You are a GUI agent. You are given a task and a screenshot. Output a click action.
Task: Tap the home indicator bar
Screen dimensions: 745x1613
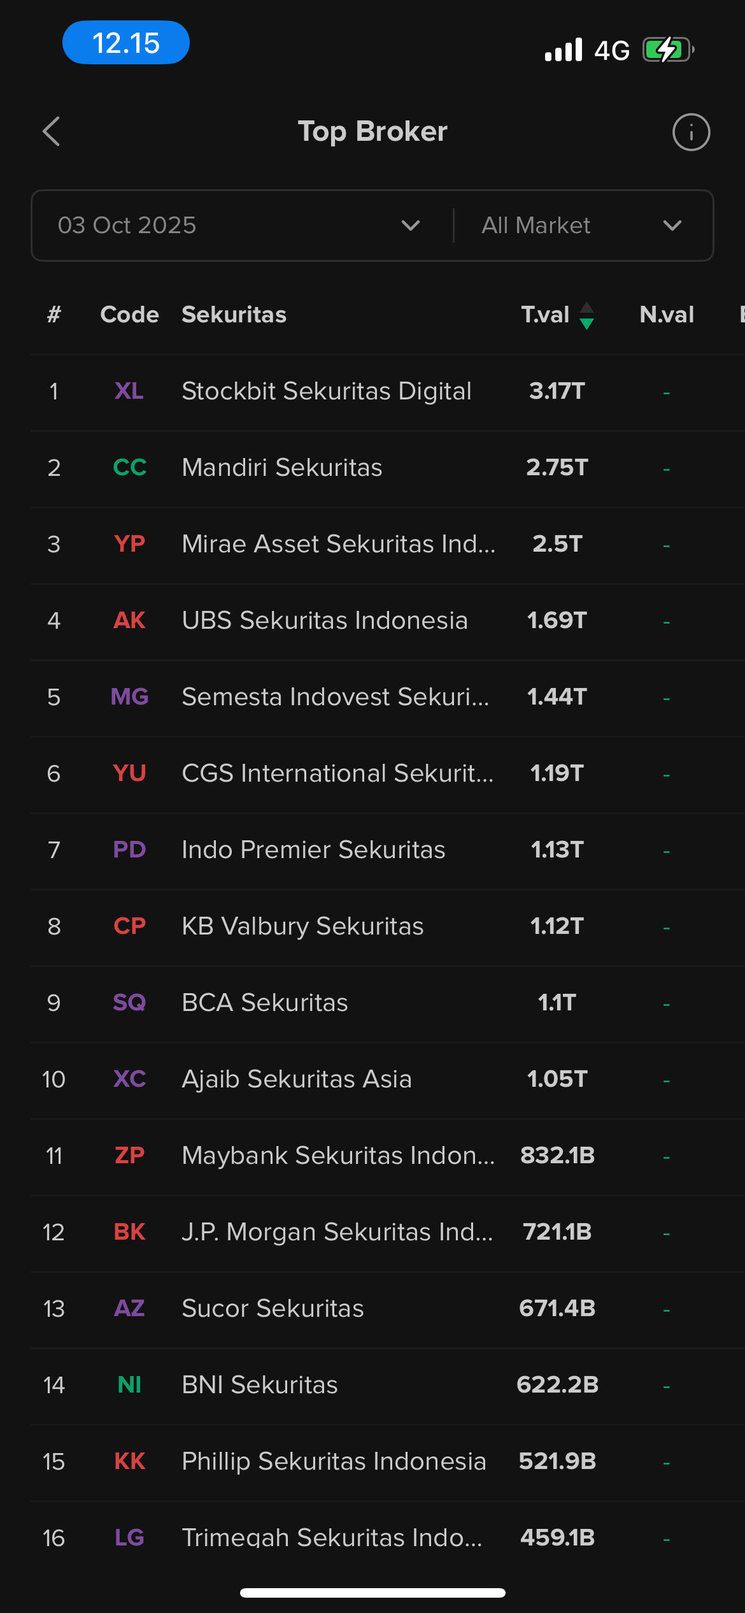[372, 1593]
